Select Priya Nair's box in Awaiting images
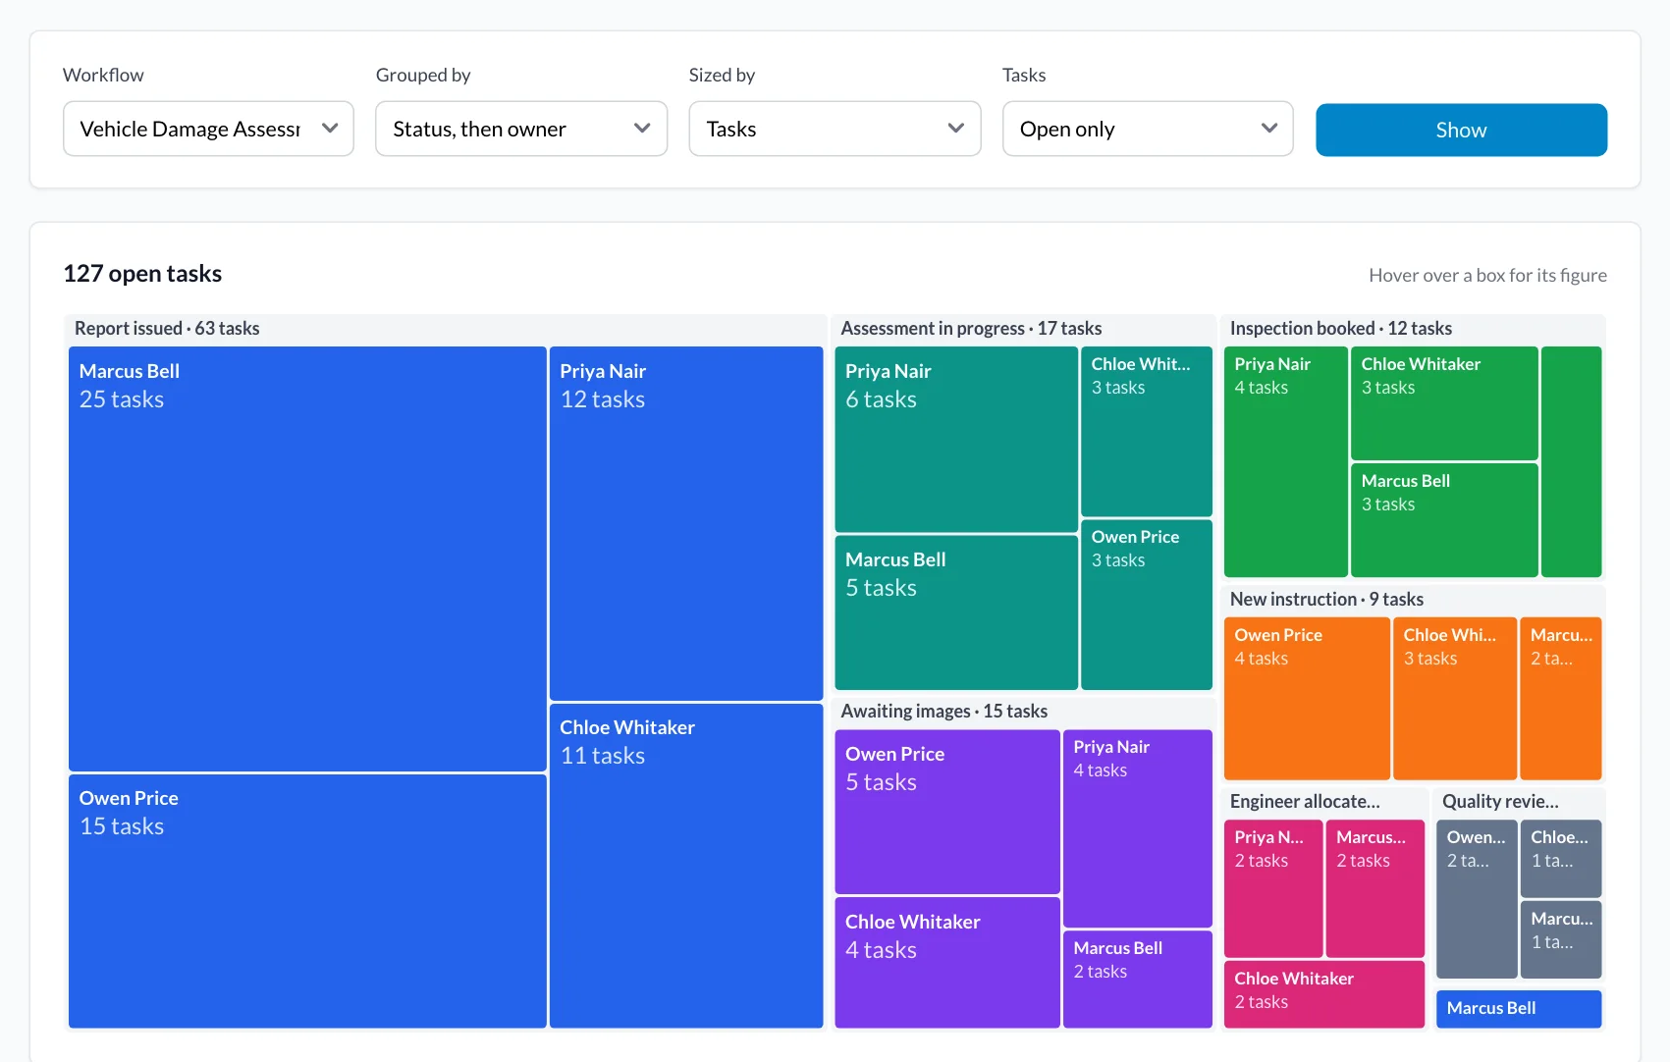This screenshot has height=1062, width=1670. [x=1138, y=828]
